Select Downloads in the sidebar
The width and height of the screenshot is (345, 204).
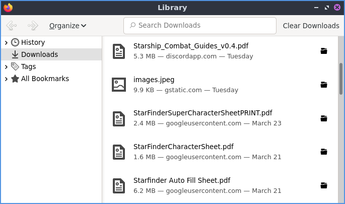(x=39, y=54)
